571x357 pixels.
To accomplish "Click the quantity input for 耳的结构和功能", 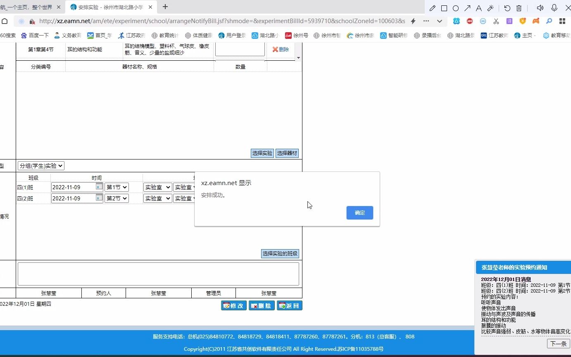I will click(240, 49).
